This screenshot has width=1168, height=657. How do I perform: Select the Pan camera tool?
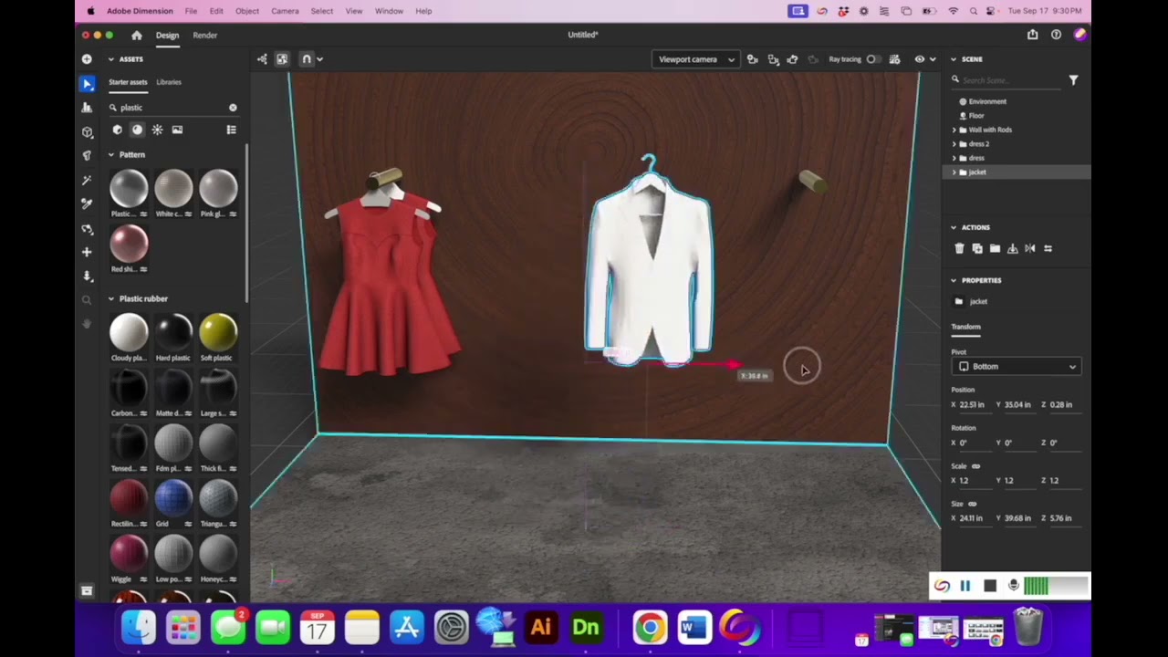tap(87, 252)
